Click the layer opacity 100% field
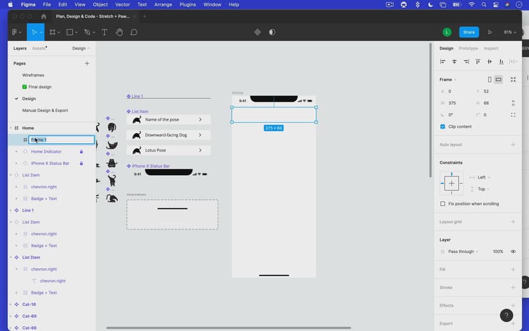529x331 pixels. coord(498,252)
